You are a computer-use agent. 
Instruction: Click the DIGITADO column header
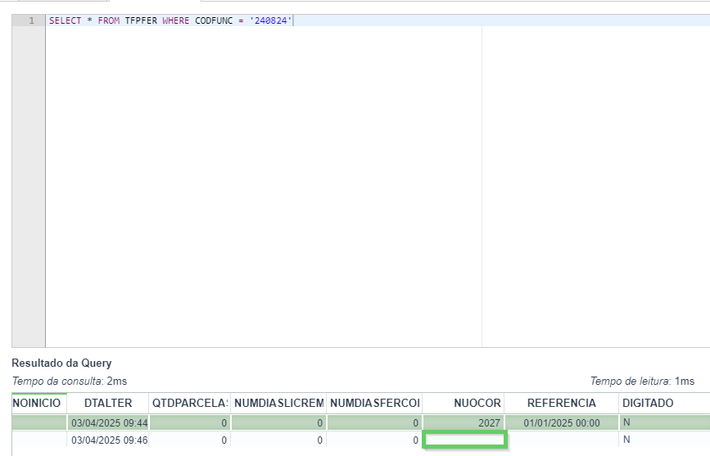[x=664, y=403]
